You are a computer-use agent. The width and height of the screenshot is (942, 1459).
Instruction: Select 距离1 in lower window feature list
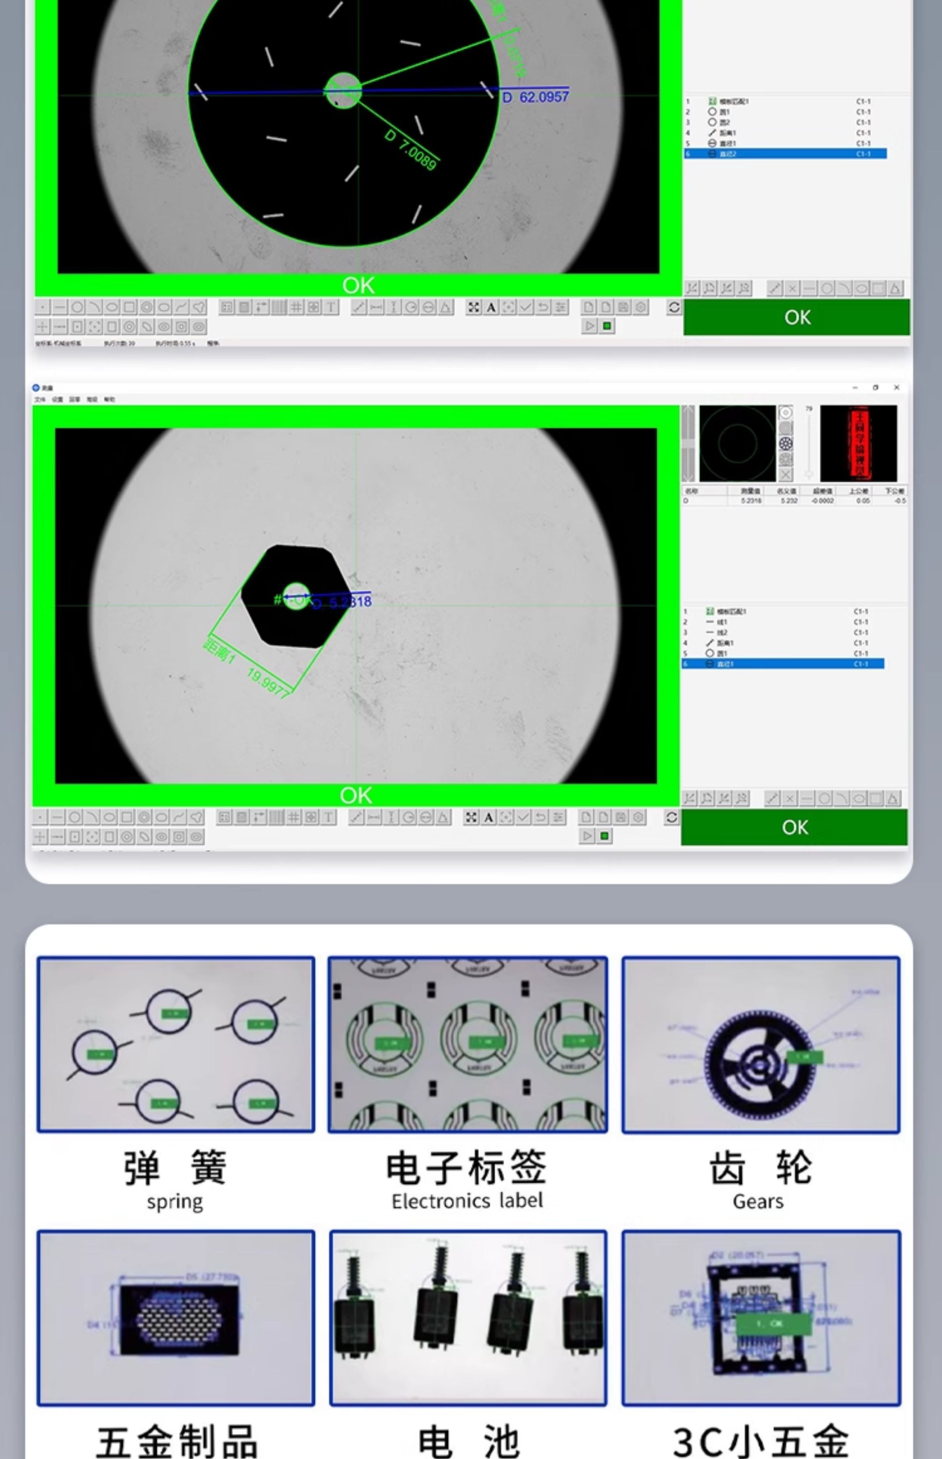click(725, 643)
